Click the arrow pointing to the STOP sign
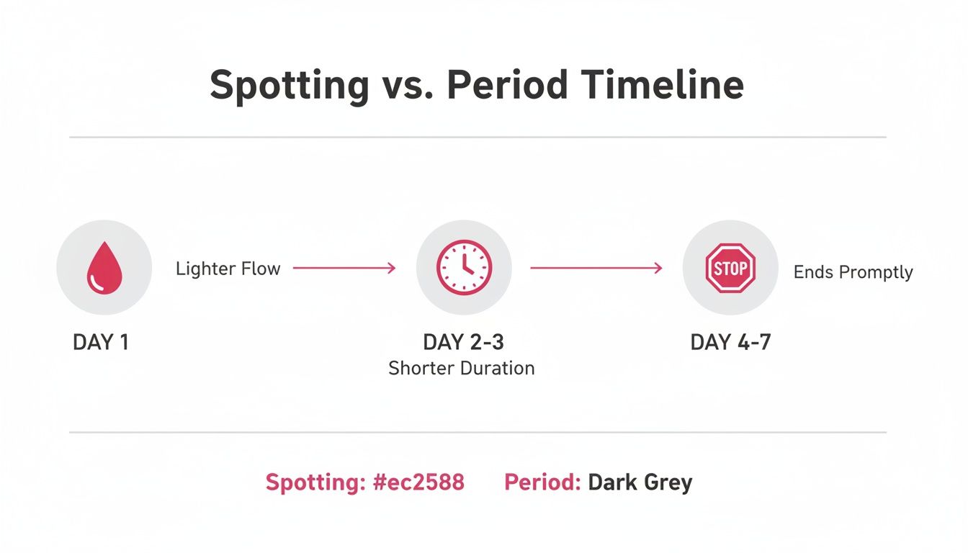The width and height of the screenshot is (968, 553). [x=596, y=269]
